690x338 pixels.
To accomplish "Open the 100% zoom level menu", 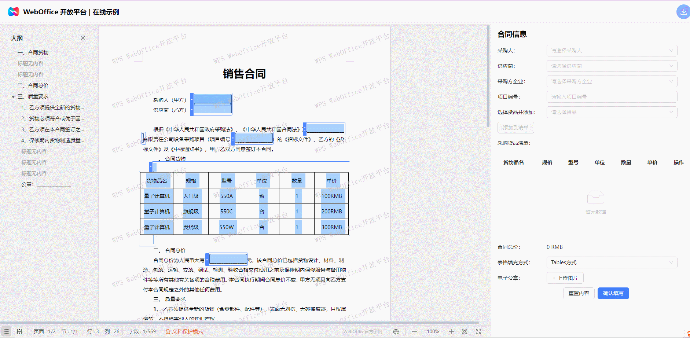I will [x=433, y=331].
